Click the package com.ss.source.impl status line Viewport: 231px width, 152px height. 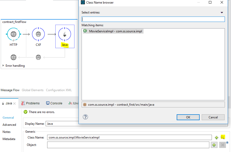(153, 105)
